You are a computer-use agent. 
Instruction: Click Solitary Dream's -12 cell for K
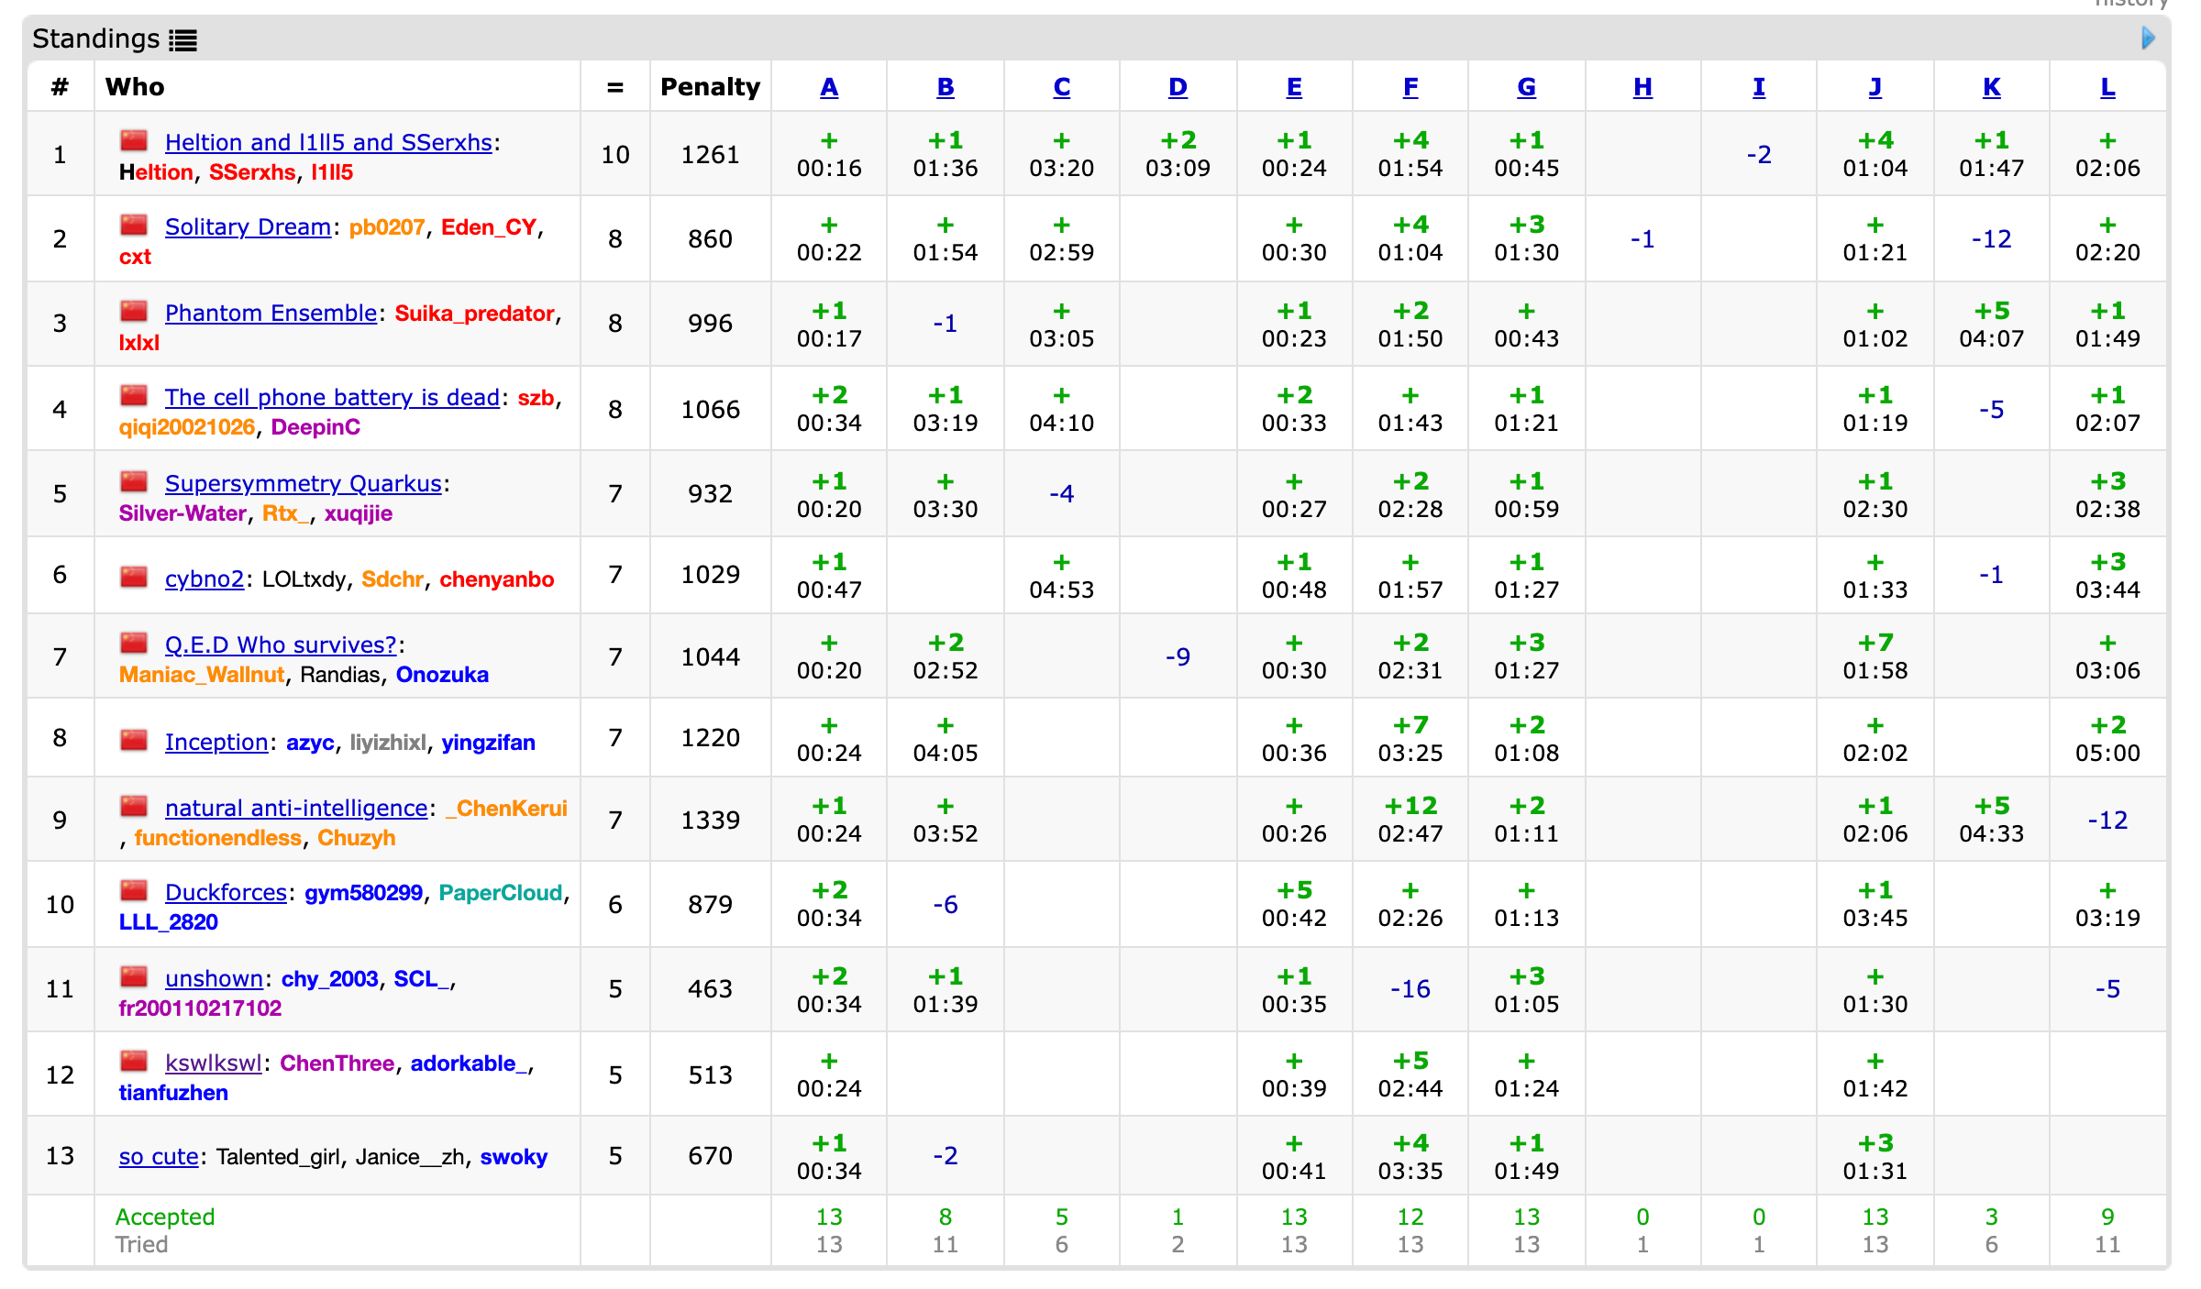pyautogui.click(x=1991, y=239)
